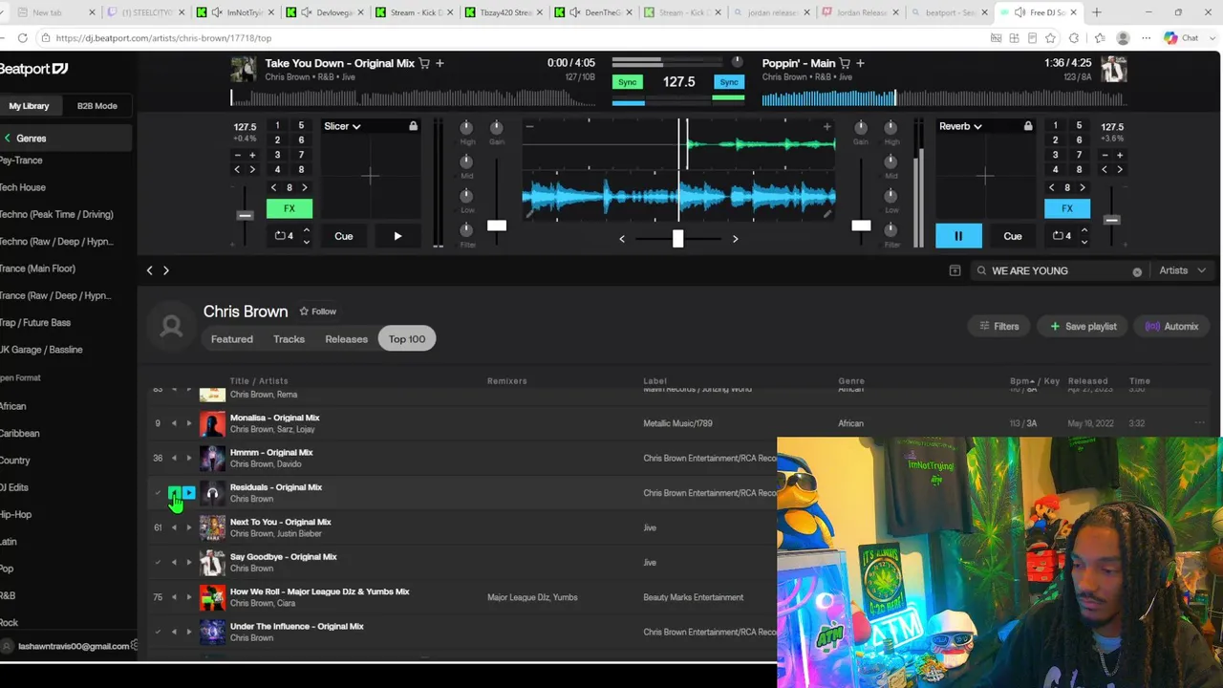Trigger hot cue 1 on left deck
Image resolution: width=1223 pixels, height=688 pixels.
tap(277, 126)
